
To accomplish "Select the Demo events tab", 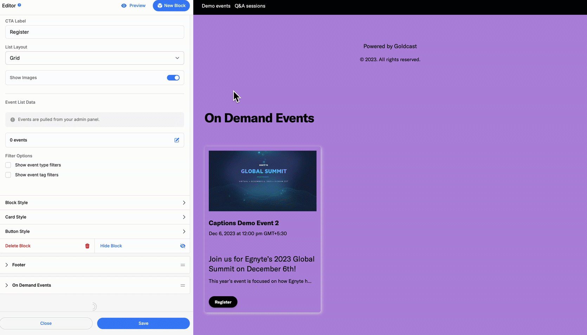I will pos(216,6).
